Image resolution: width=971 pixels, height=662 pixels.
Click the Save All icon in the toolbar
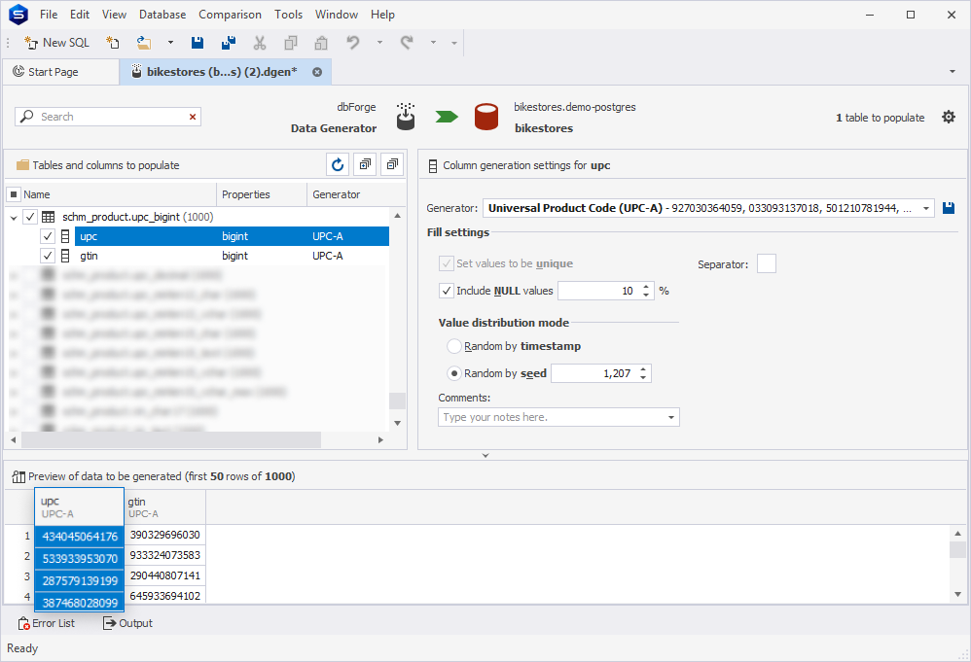(x=229, y=43)
